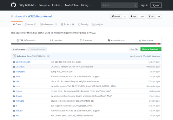Viewport: 173px width, 120px height.
Task: Open the init folder icon
Action: coord(14,116)
